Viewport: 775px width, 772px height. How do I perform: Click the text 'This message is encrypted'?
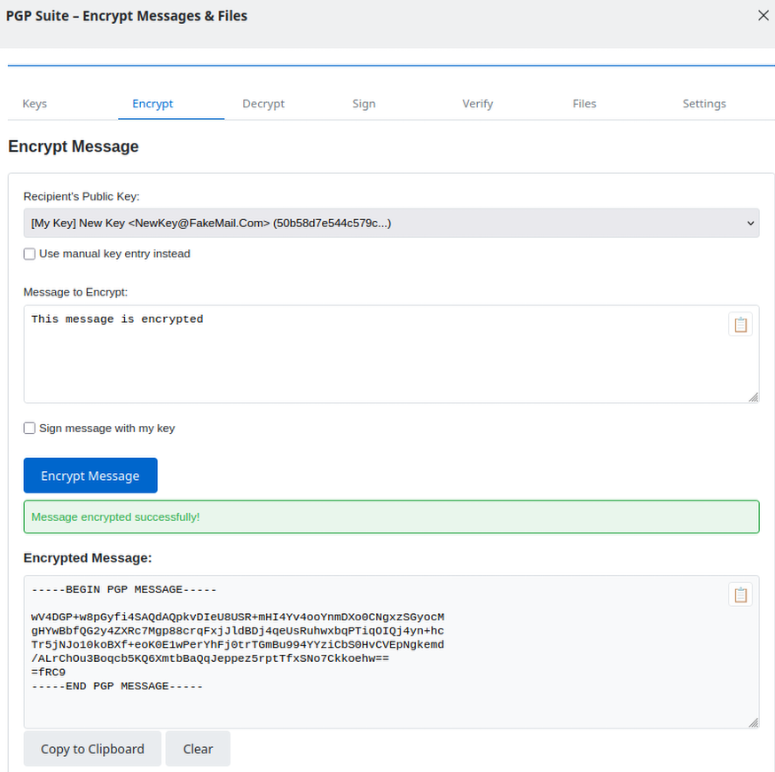117,319
